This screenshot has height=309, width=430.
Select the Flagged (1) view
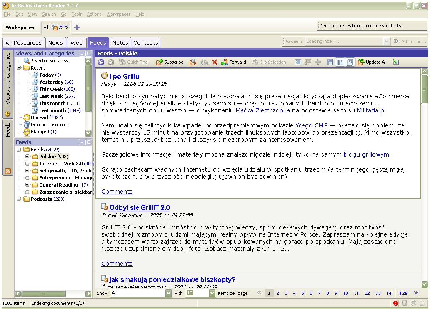coord(44,132)
